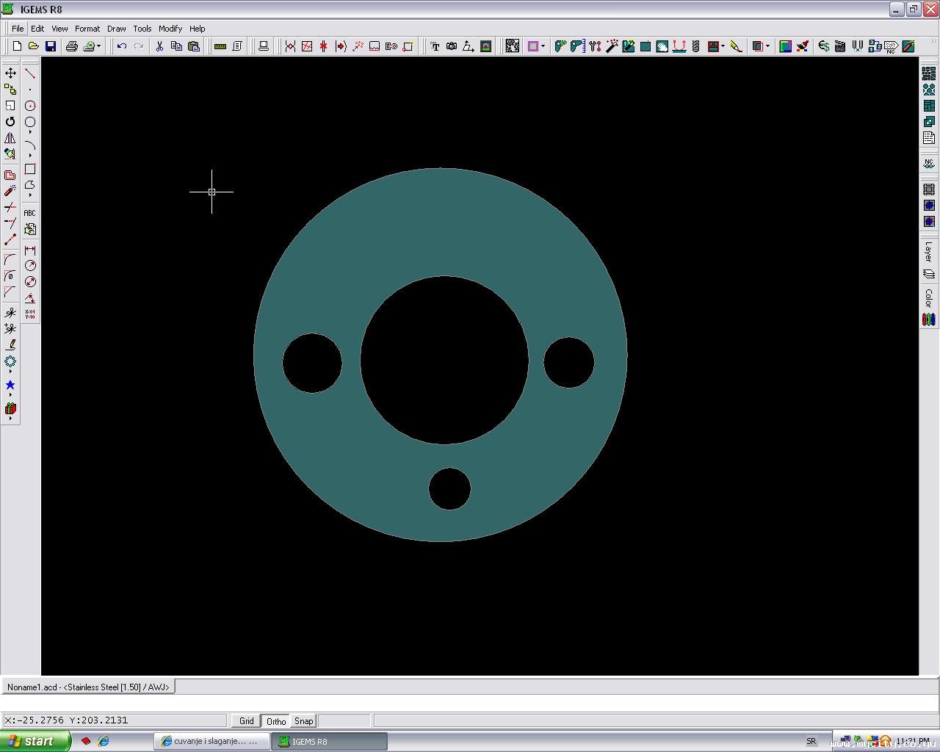This screenshot has width=940, height=752.
Task: Click the scissors Cut icon
Action: [x=159, y=46]
